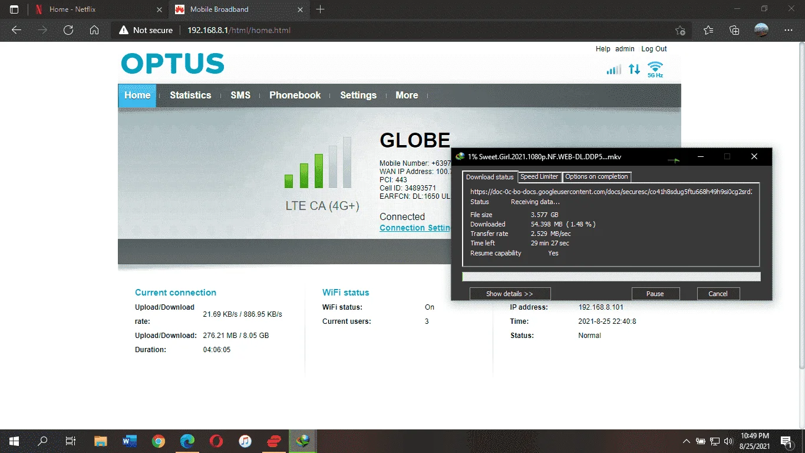Open the red ExpressVPN taskbar icon
Screen dimensions: 805x453
(274, 441)
